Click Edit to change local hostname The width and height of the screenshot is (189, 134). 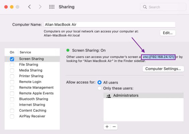[168, 33]
